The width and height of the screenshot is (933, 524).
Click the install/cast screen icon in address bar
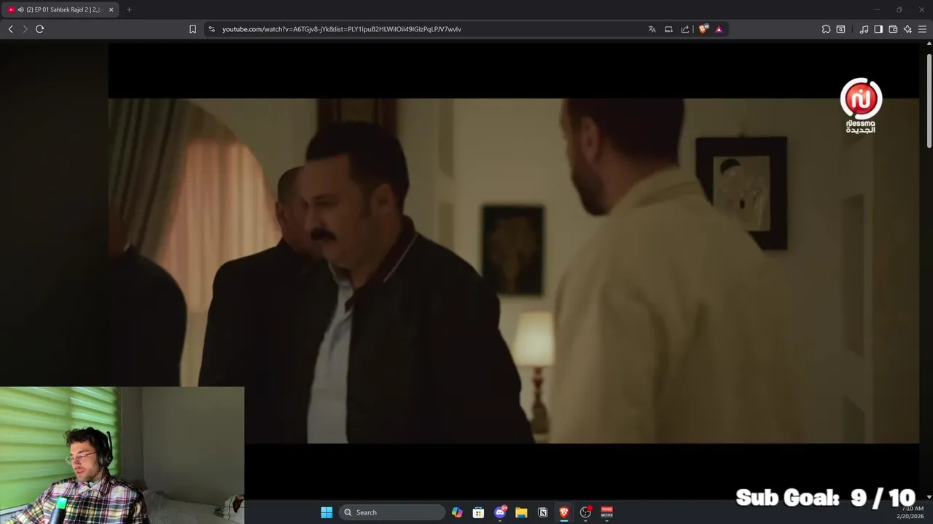coord(668,29)
